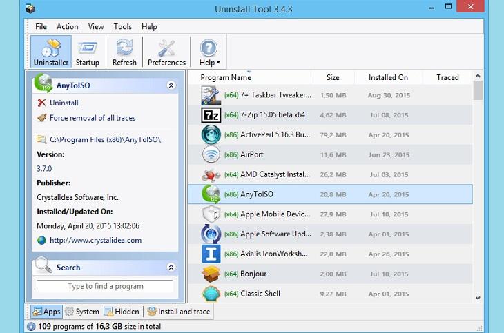This screenshot has width=504, height=333.
Task: Choose Force removal of all traces
Action: [x=93, y=118]
